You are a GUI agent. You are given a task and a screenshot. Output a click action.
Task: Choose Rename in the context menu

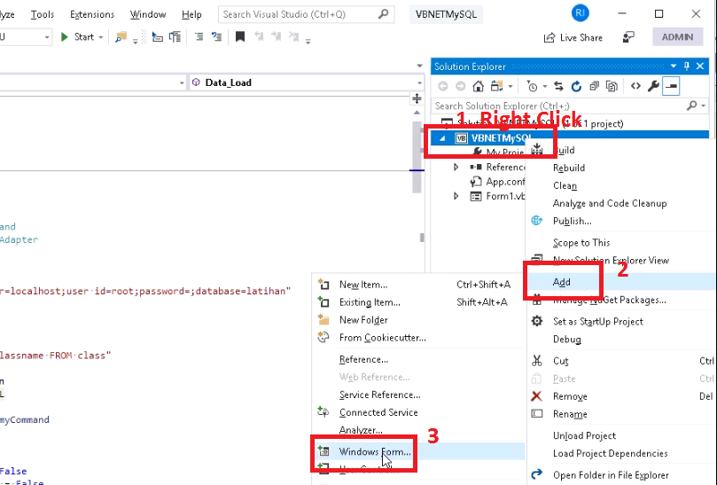click(621, 414)
